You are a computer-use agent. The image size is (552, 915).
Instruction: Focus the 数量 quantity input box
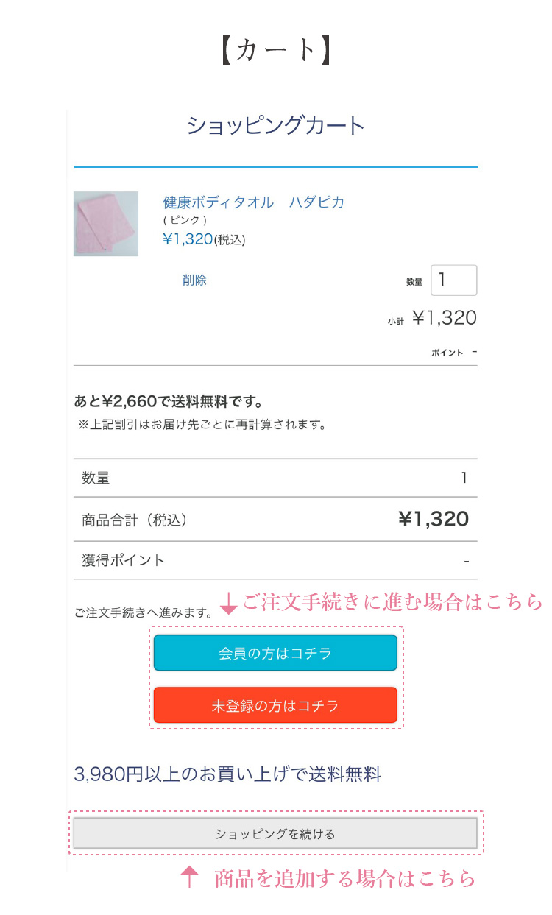(x=453, y=280)
